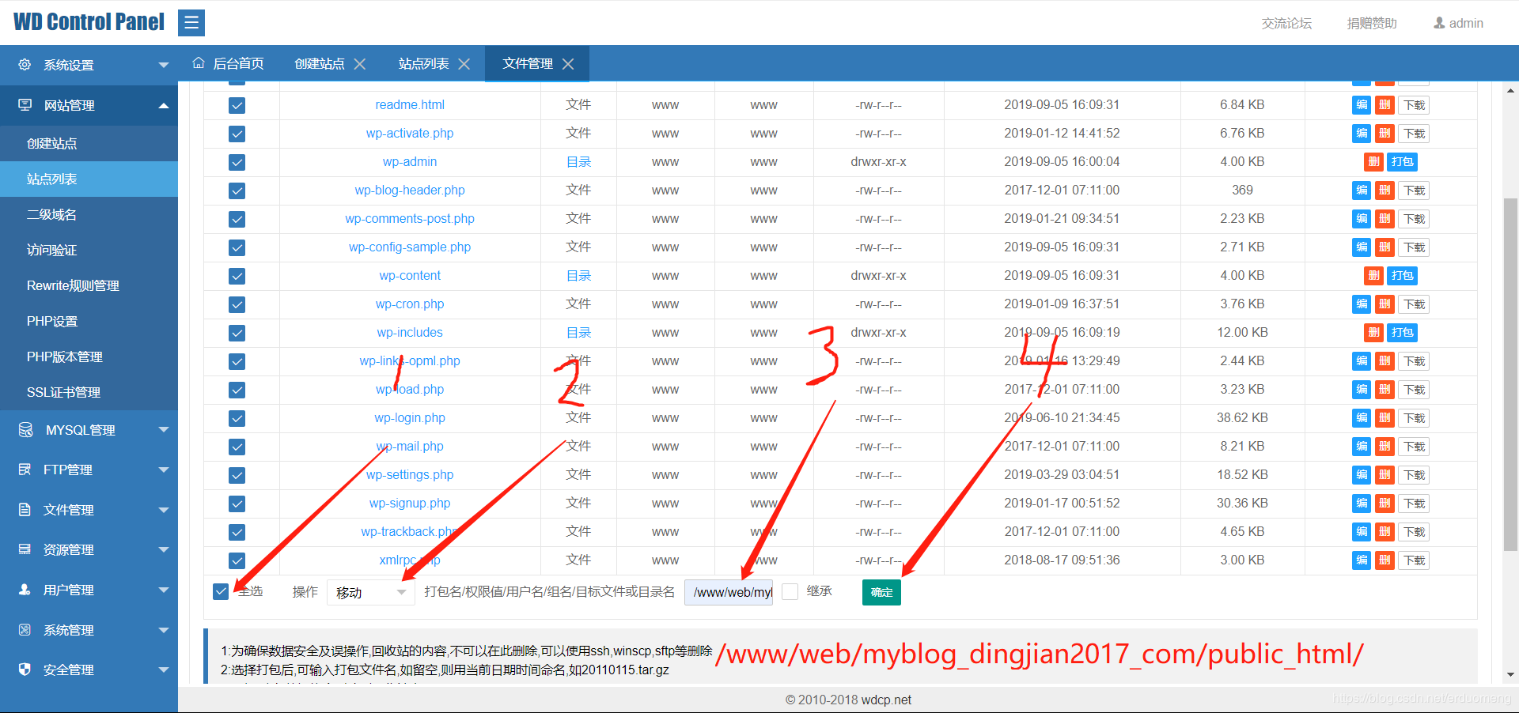This screenshot has width=1519, height=713.
Task: Click the 系统设置 gear icon in sidebar
Action: (x=25, y=65)
